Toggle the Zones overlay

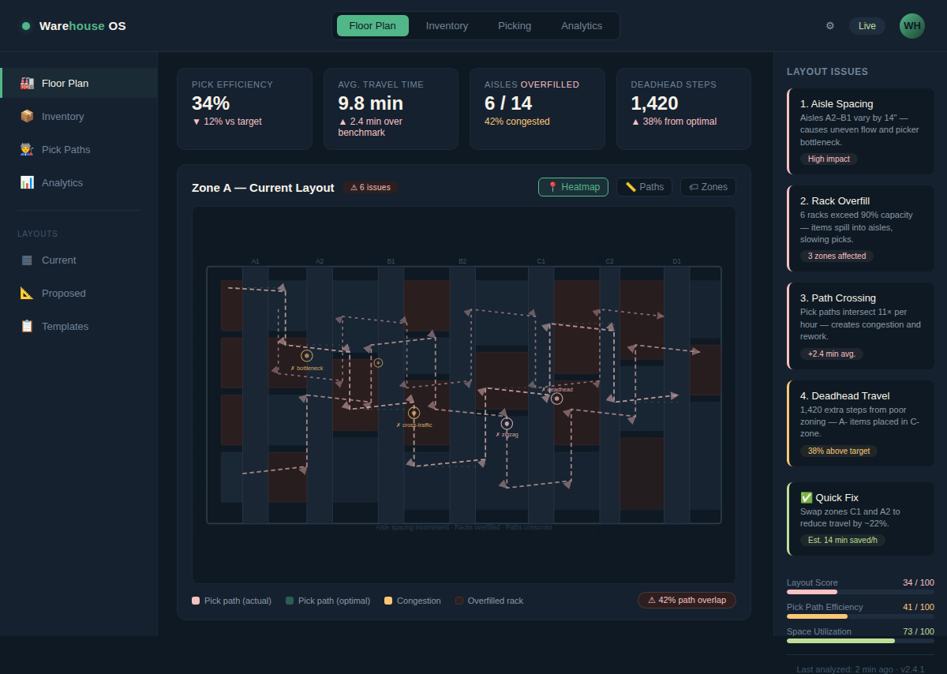point(708,187)
